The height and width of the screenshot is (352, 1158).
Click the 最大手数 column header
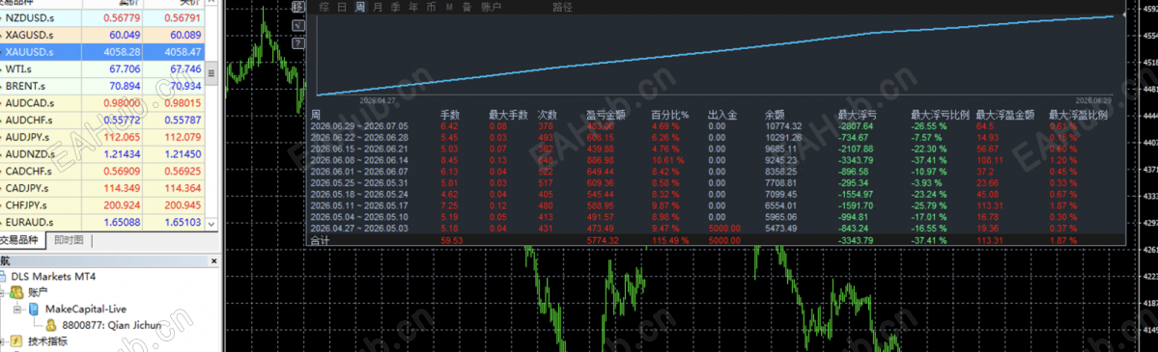tap(508, 115)
